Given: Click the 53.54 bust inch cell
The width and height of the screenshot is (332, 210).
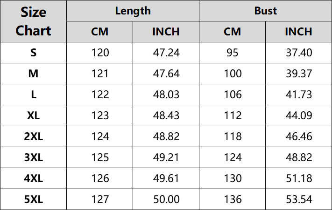Looking at the screenshot, I should tap(299, 199).
